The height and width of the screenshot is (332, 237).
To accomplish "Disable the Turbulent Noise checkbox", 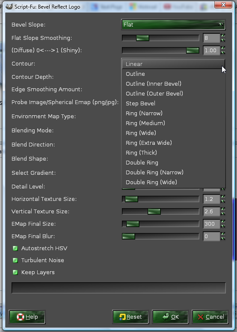I will coord(15,260).
